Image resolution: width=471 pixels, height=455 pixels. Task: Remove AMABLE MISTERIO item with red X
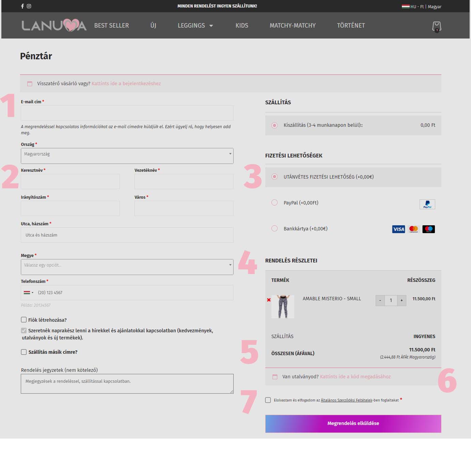pyautogui.click(x=269, y=300)
